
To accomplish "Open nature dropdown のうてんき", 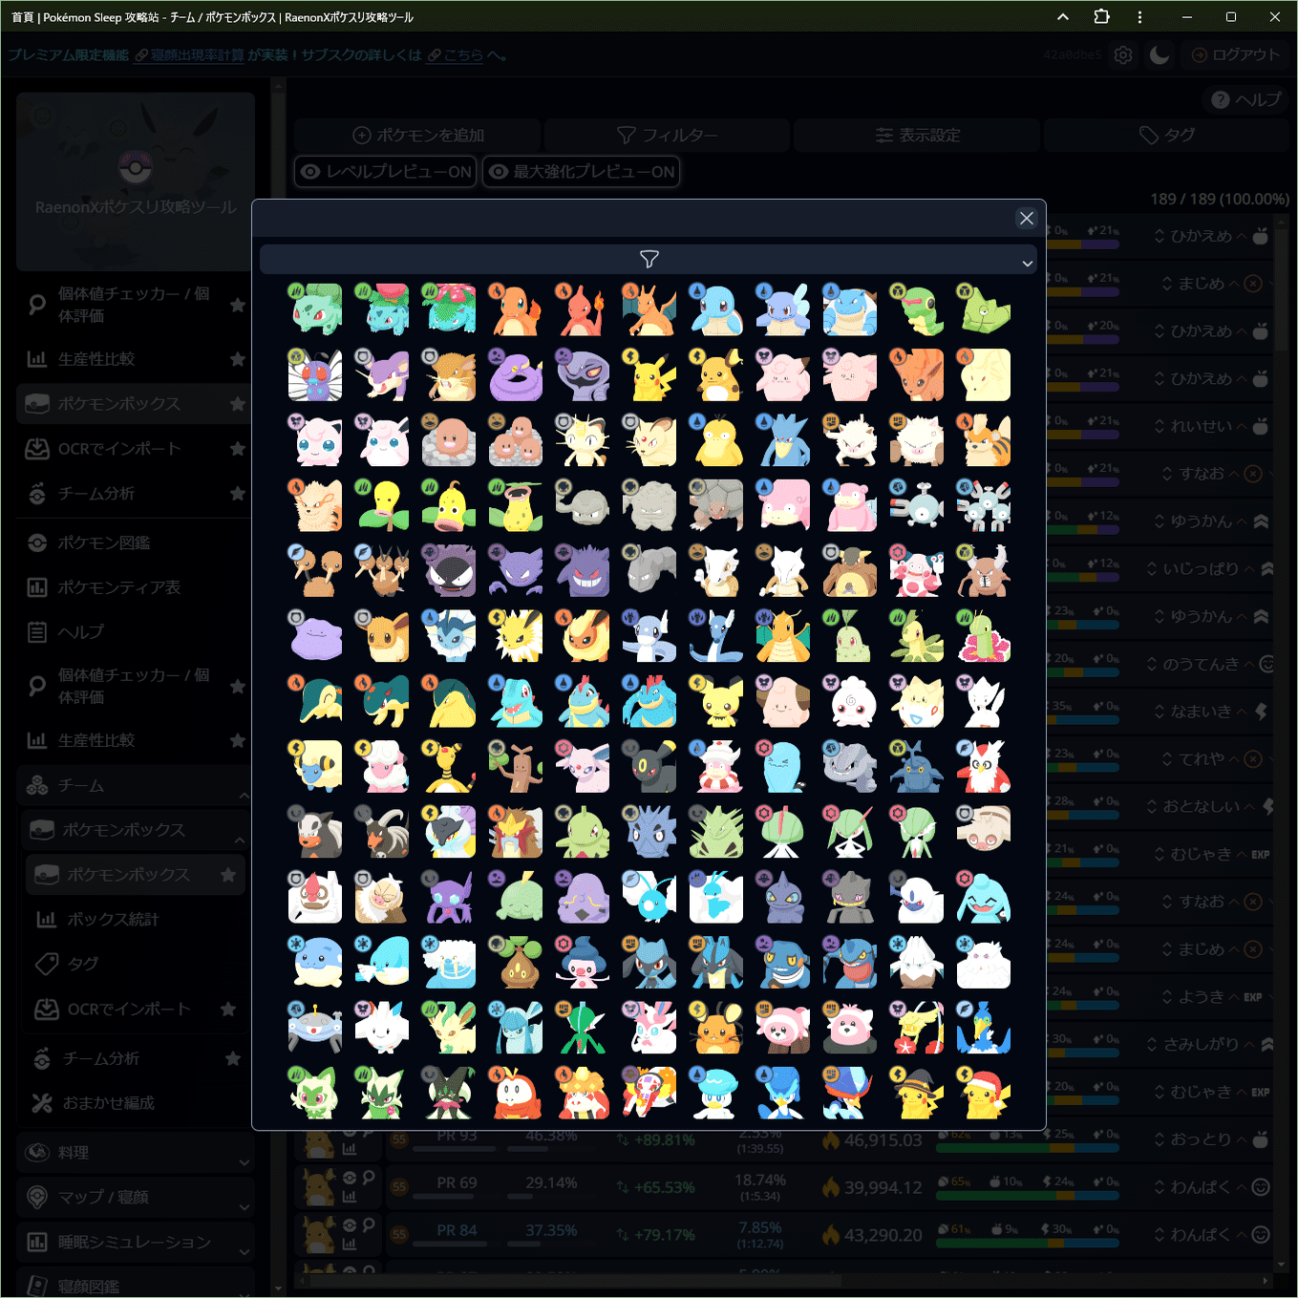I will (x=1201, y=664).
